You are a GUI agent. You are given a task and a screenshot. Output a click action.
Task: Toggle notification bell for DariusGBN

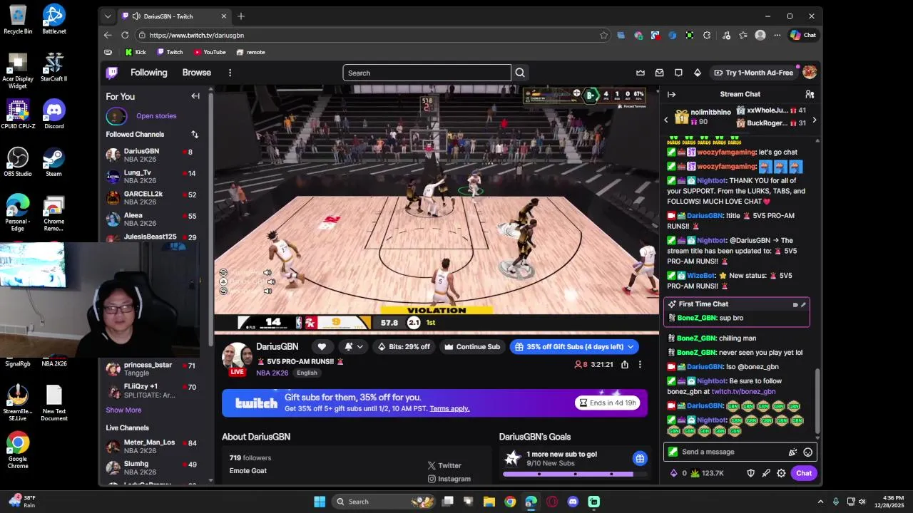click(349, 347)
